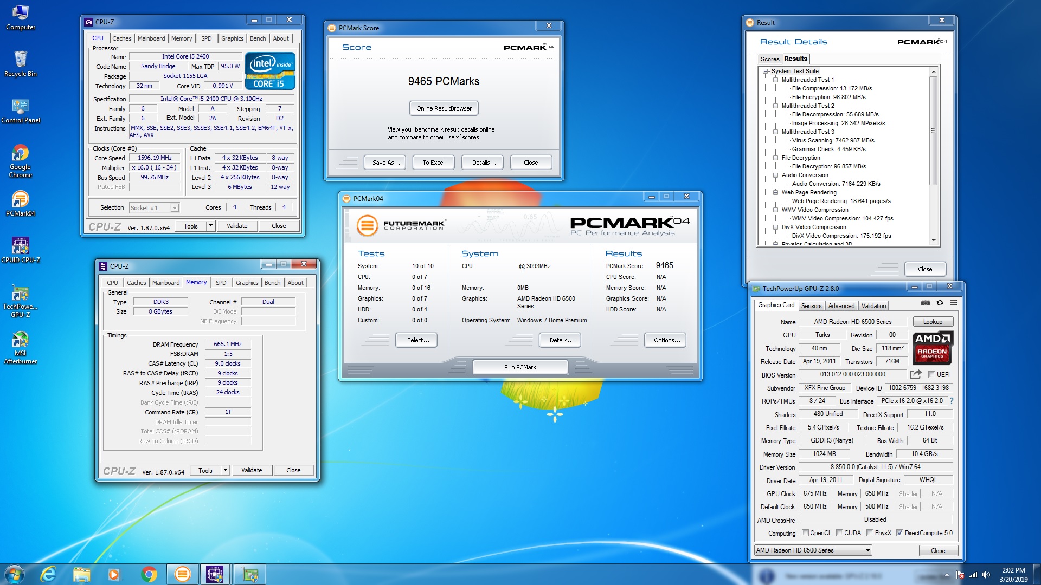This screenshot has width=1041, height=585.
Task: Click the Chrome icon on the taskbar
Action: (149, 574)
